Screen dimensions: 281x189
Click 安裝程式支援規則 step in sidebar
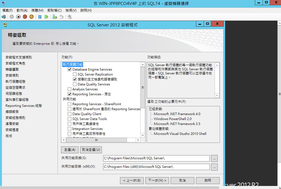pyautogui.click(x=19, y=57)
